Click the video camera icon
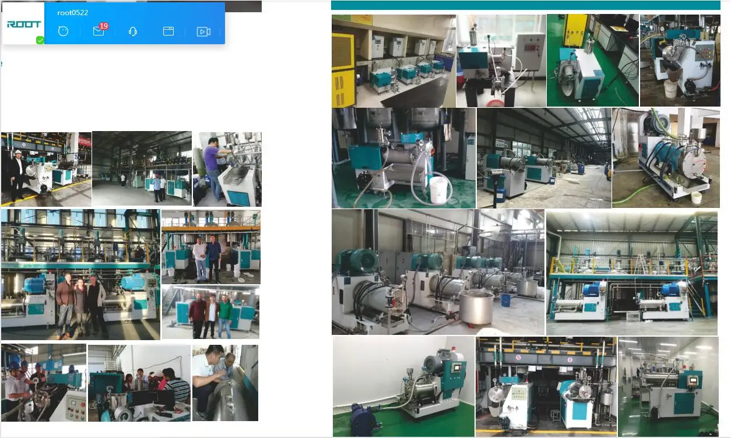This screenshot has width=731, height=438. [x=203, y=31]
